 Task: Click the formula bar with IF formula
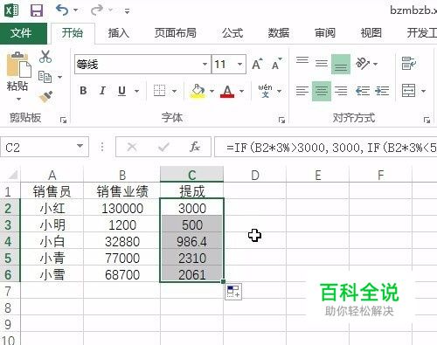pyautogui.click(x=326, y=147)
